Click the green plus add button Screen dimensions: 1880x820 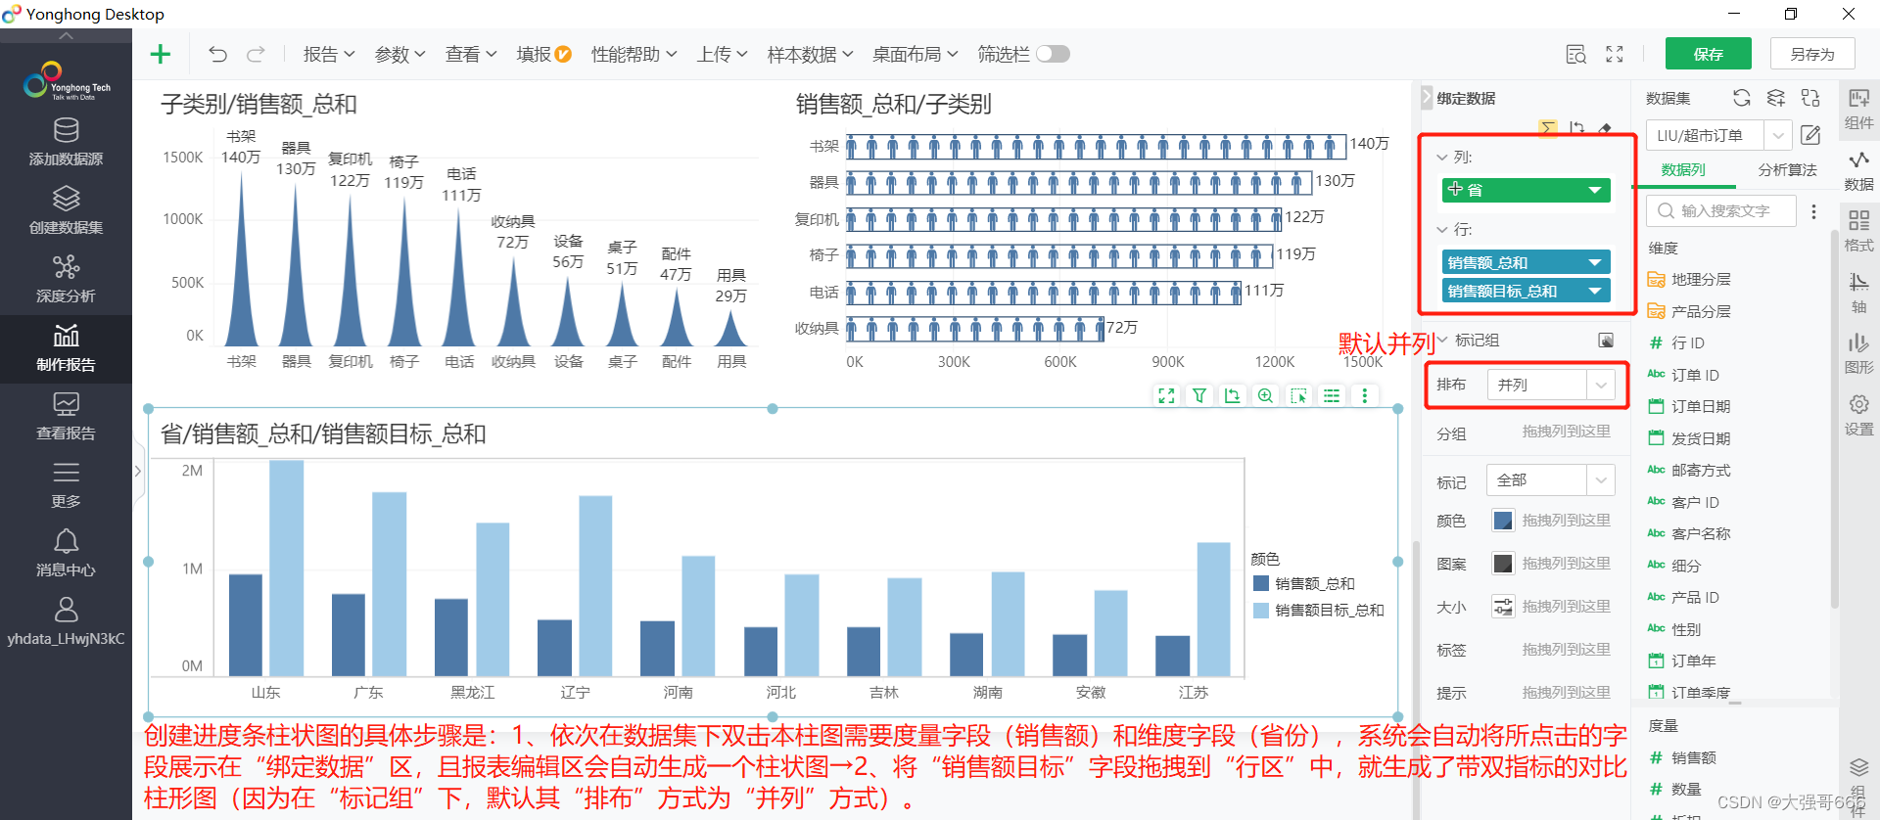click(x=160, y=55)
